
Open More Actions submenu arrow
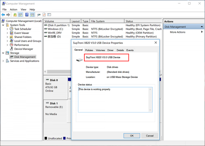202,32
